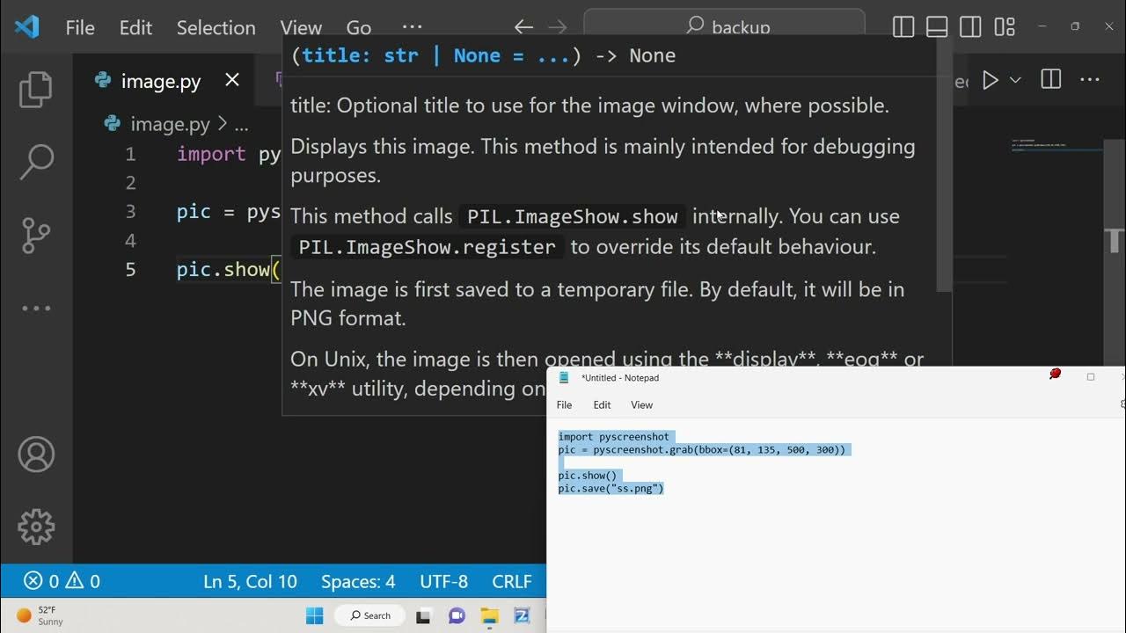
Task: Toggle the bottom Panel layout button
Action: [x=937, y=27]
